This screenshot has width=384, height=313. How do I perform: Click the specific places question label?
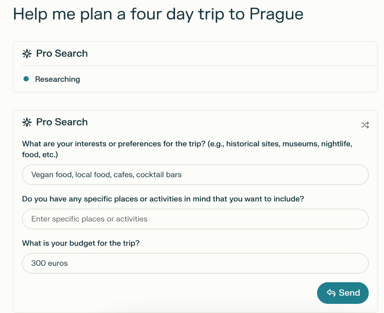163,199
